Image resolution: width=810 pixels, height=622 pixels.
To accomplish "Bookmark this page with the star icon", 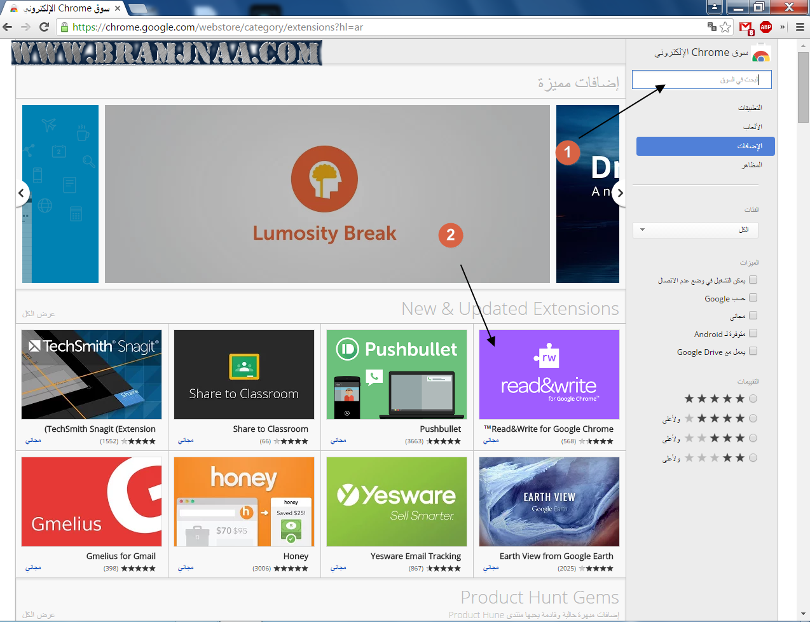I will (725, 27).
